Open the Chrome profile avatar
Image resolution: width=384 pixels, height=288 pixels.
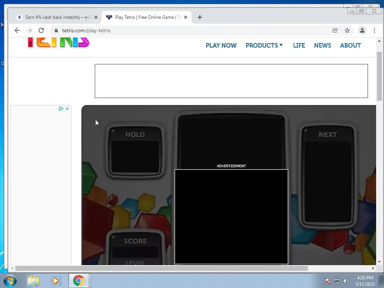362,30
